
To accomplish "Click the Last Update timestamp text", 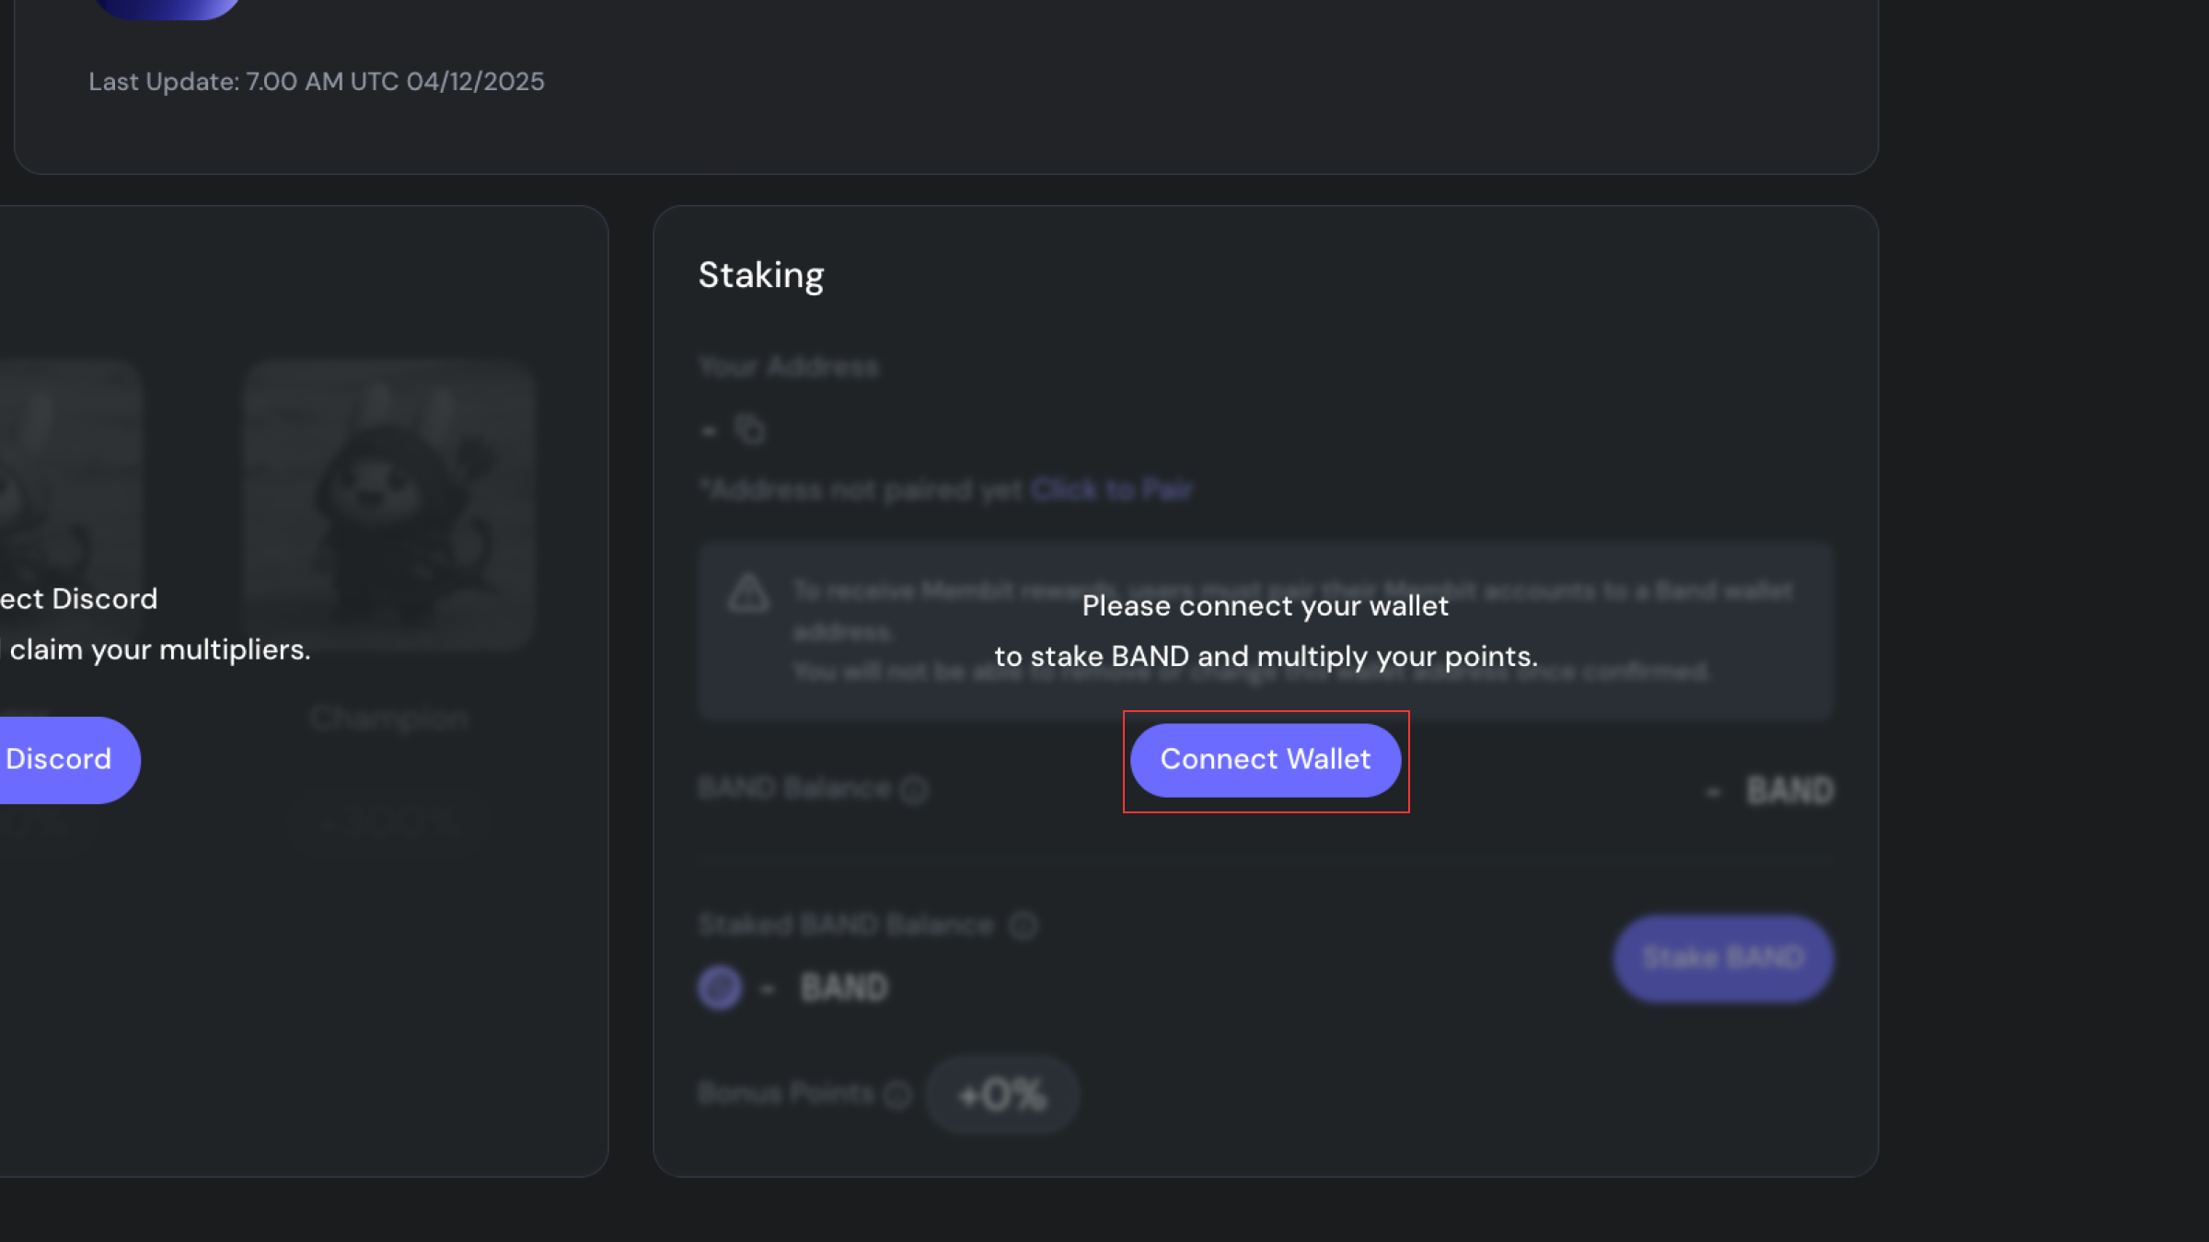I will coord(317,82).
